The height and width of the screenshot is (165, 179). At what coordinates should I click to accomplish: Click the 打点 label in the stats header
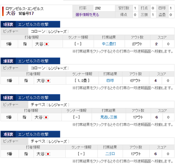click(144, 8)
